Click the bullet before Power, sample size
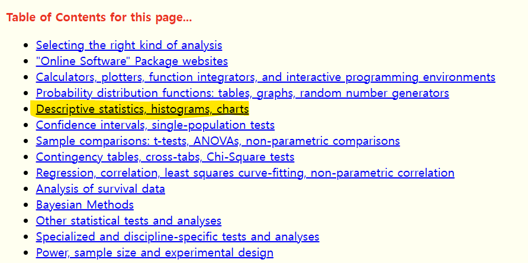Viewport: 528px width, 263px height. [25, 253]
